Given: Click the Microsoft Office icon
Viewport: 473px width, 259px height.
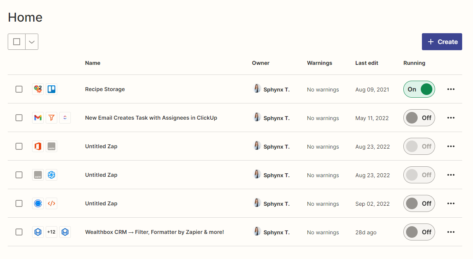Looking at the screenshot, I should pos(38,146).
